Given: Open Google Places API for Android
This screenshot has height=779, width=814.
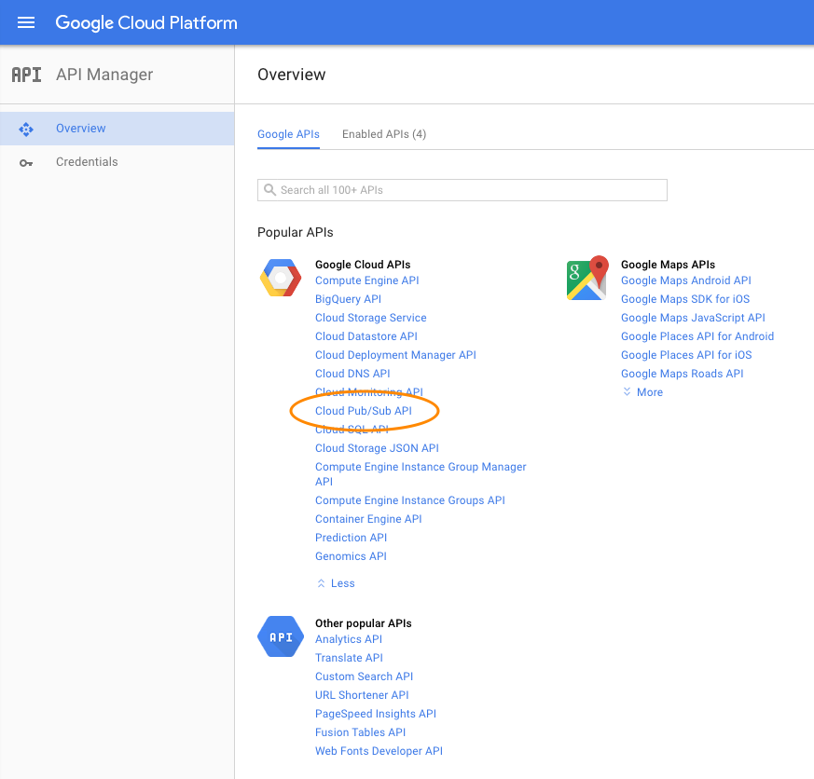Looking at the screenshot, I should point(697,336).
